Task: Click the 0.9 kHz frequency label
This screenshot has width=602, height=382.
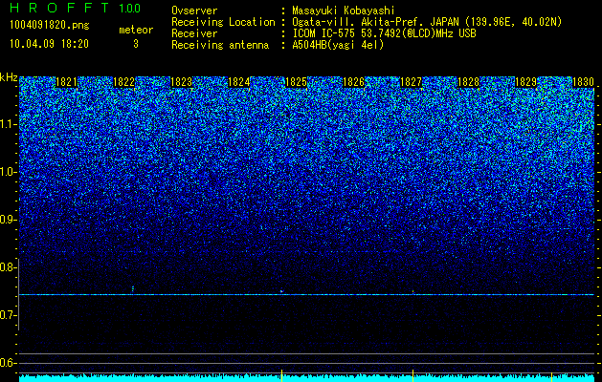Action: pyautogui.click(x=9, y=220)
